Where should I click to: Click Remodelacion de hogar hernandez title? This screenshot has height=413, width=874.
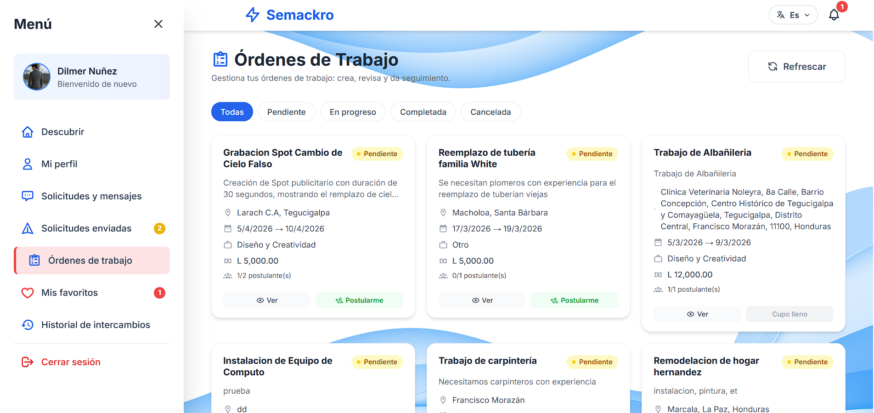point(706,366)
